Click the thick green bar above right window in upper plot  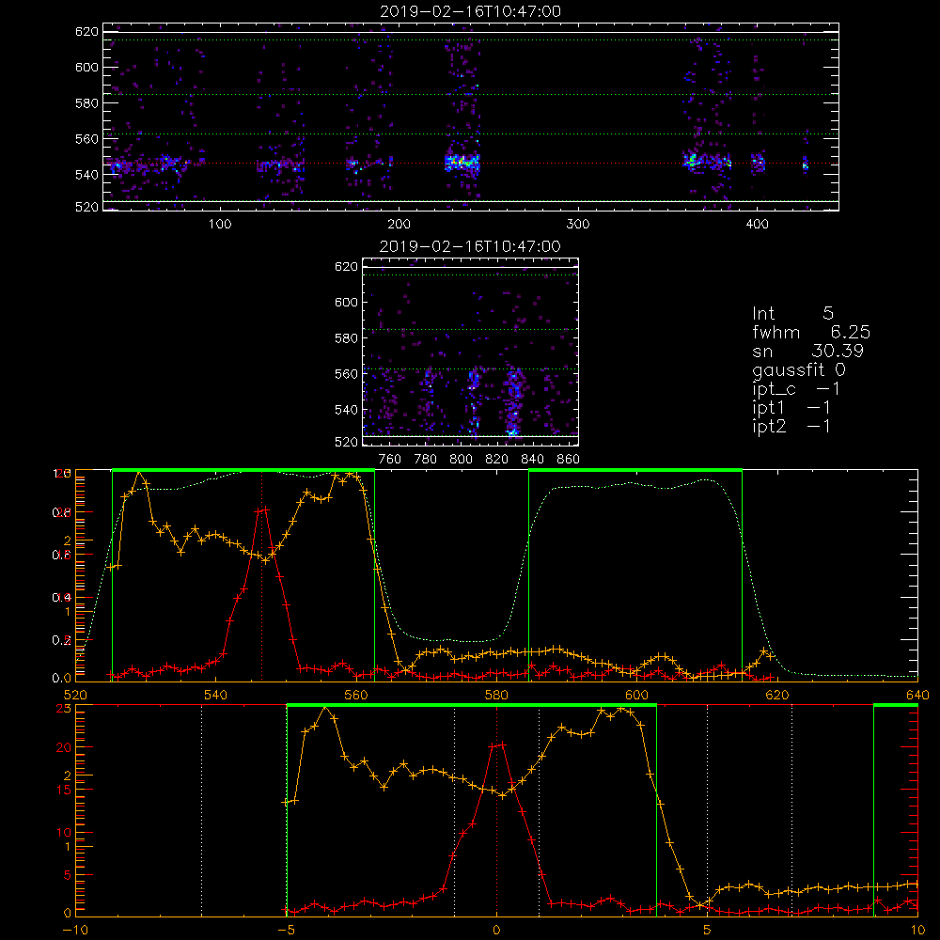(635, 470)
